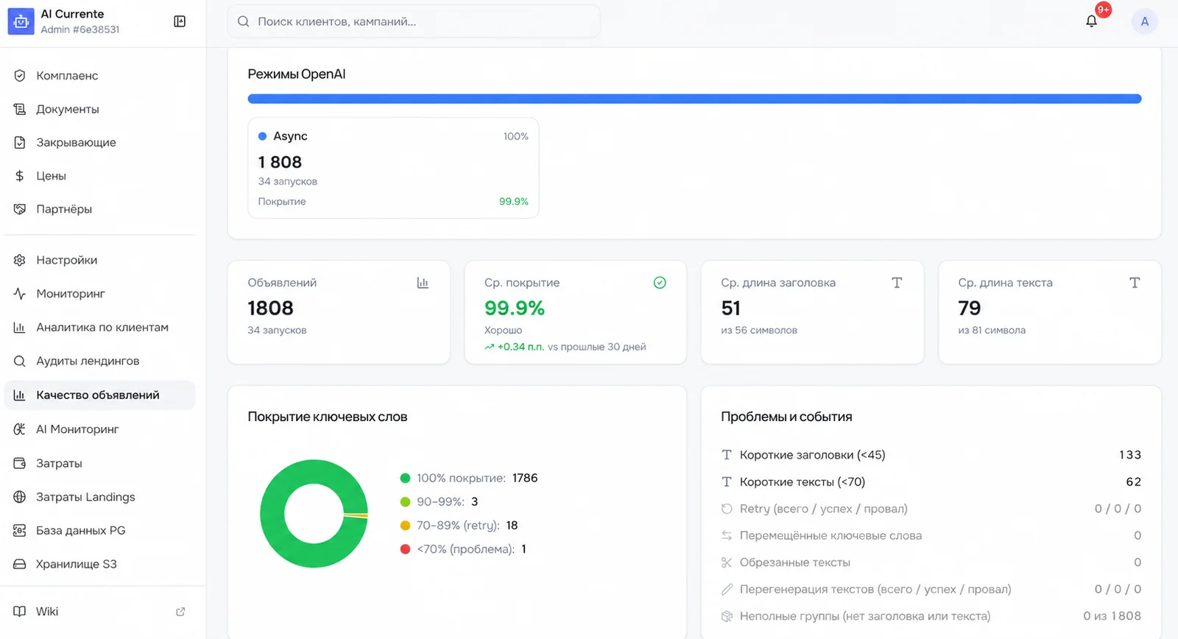The width and height of the screenshot is (1178, 639).
Task: Click the blue Async legend dot
Action: click(262, 136)
